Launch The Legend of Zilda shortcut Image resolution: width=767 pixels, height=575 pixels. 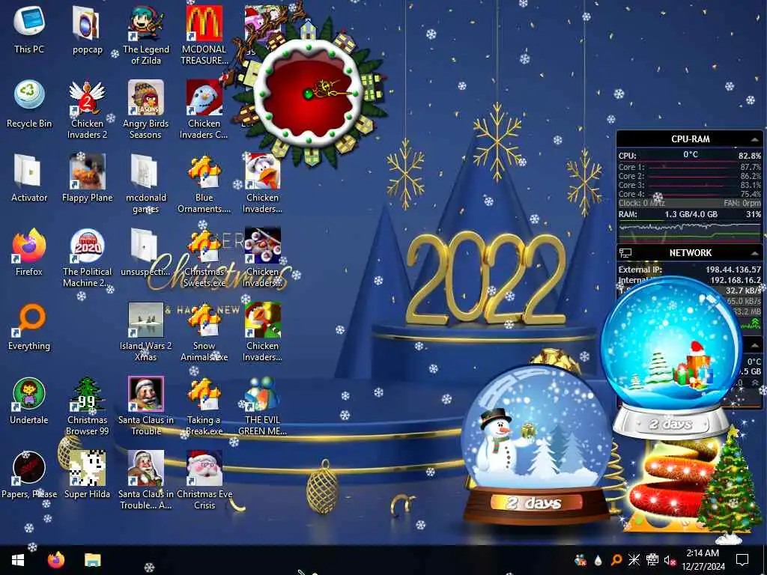click(146, 34)
